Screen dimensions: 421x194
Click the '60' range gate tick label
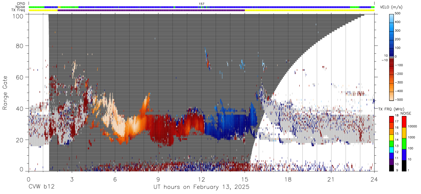click(x=20, y=77)
